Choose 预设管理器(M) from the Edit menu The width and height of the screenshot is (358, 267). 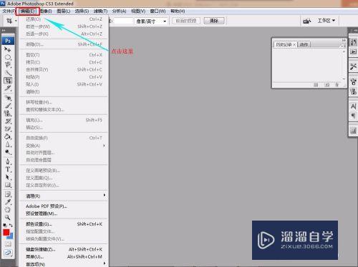point(64,213)
